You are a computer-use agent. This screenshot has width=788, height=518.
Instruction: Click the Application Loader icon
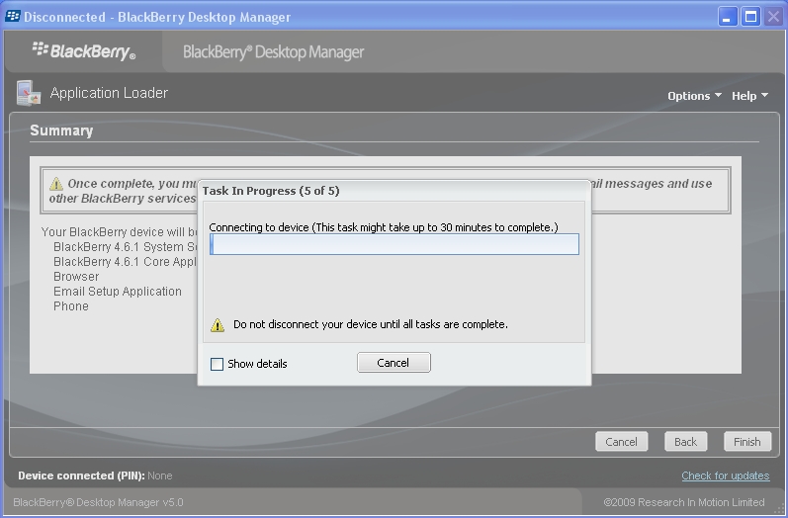click(28, 93)
